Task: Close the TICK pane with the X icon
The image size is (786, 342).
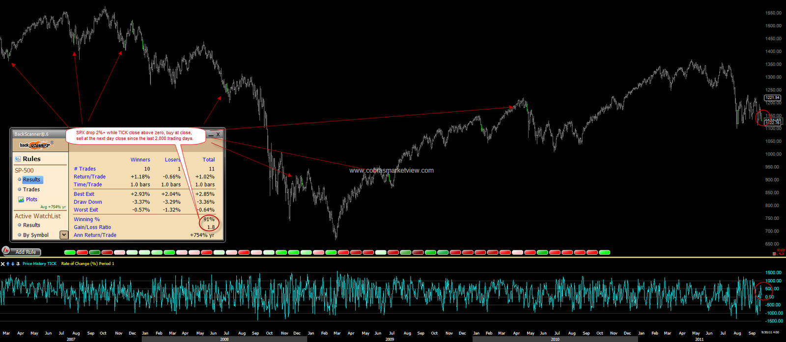Action: click(x=2, y=264)
